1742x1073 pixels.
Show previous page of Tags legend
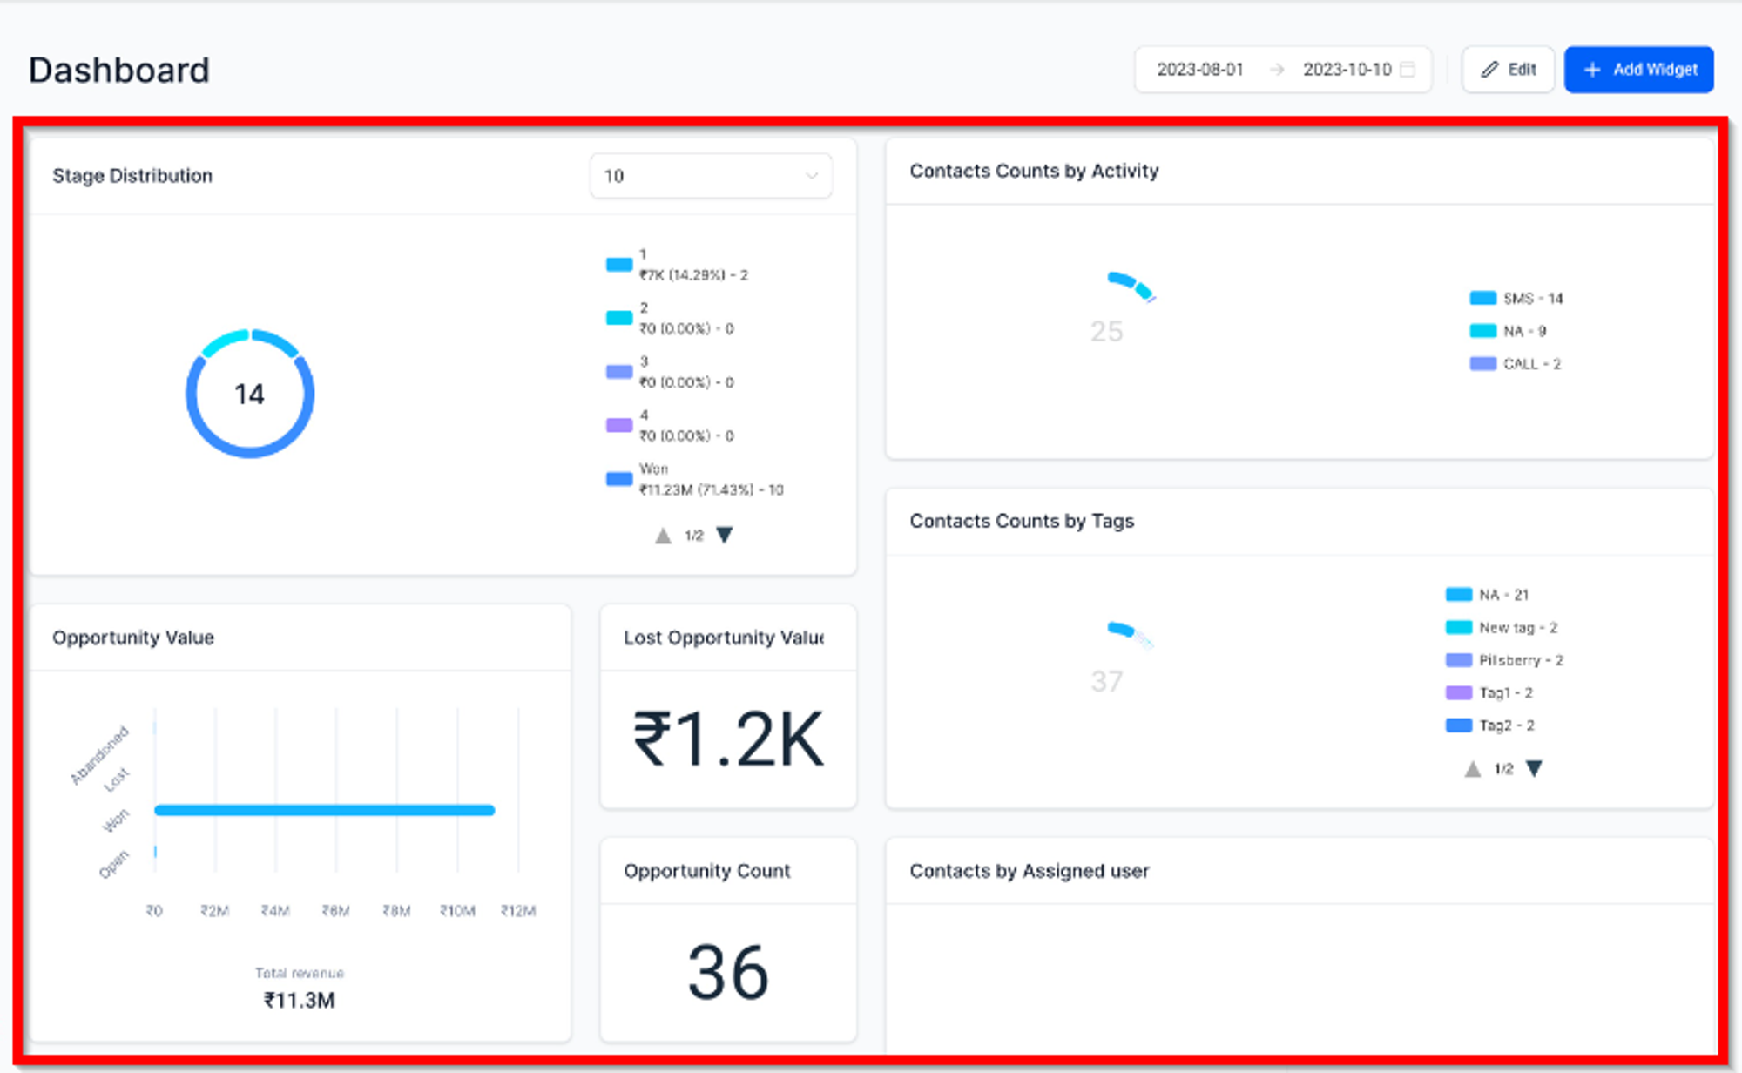[1472, 768]
